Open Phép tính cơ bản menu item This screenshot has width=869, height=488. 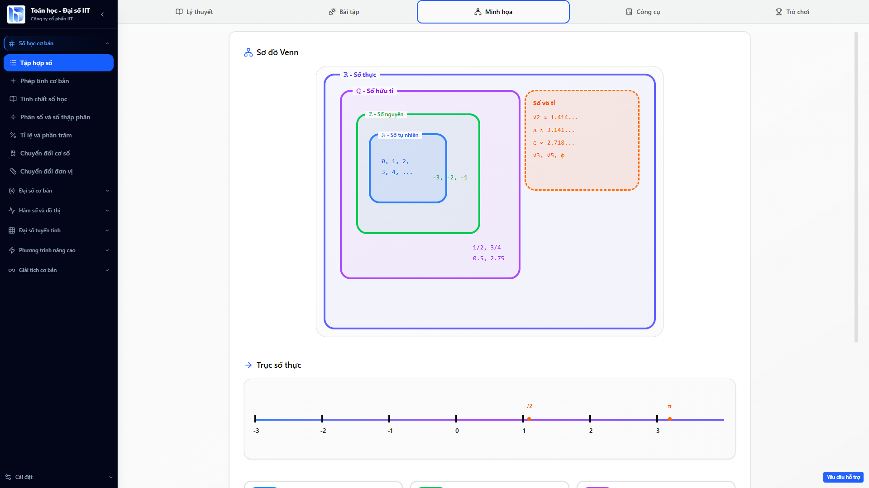[x=44, y=81]
